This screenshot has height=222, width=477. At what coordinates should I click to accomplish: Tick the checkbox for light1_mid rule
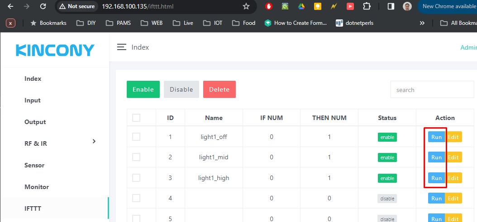[136, 157]
